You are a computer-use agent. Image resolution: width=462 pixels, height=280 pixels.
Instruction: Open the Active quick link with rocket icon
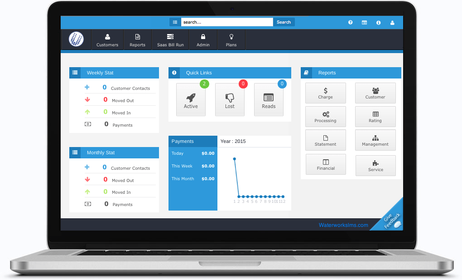coord(191,99)
